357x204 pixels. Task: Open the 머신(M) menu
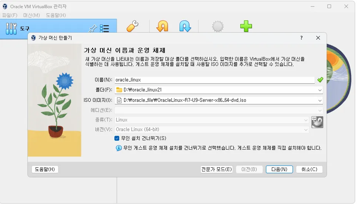(31, 15)
